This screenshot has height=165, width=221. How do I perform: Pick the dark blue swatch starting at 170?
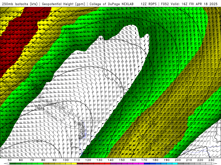[x=147, y=163]
